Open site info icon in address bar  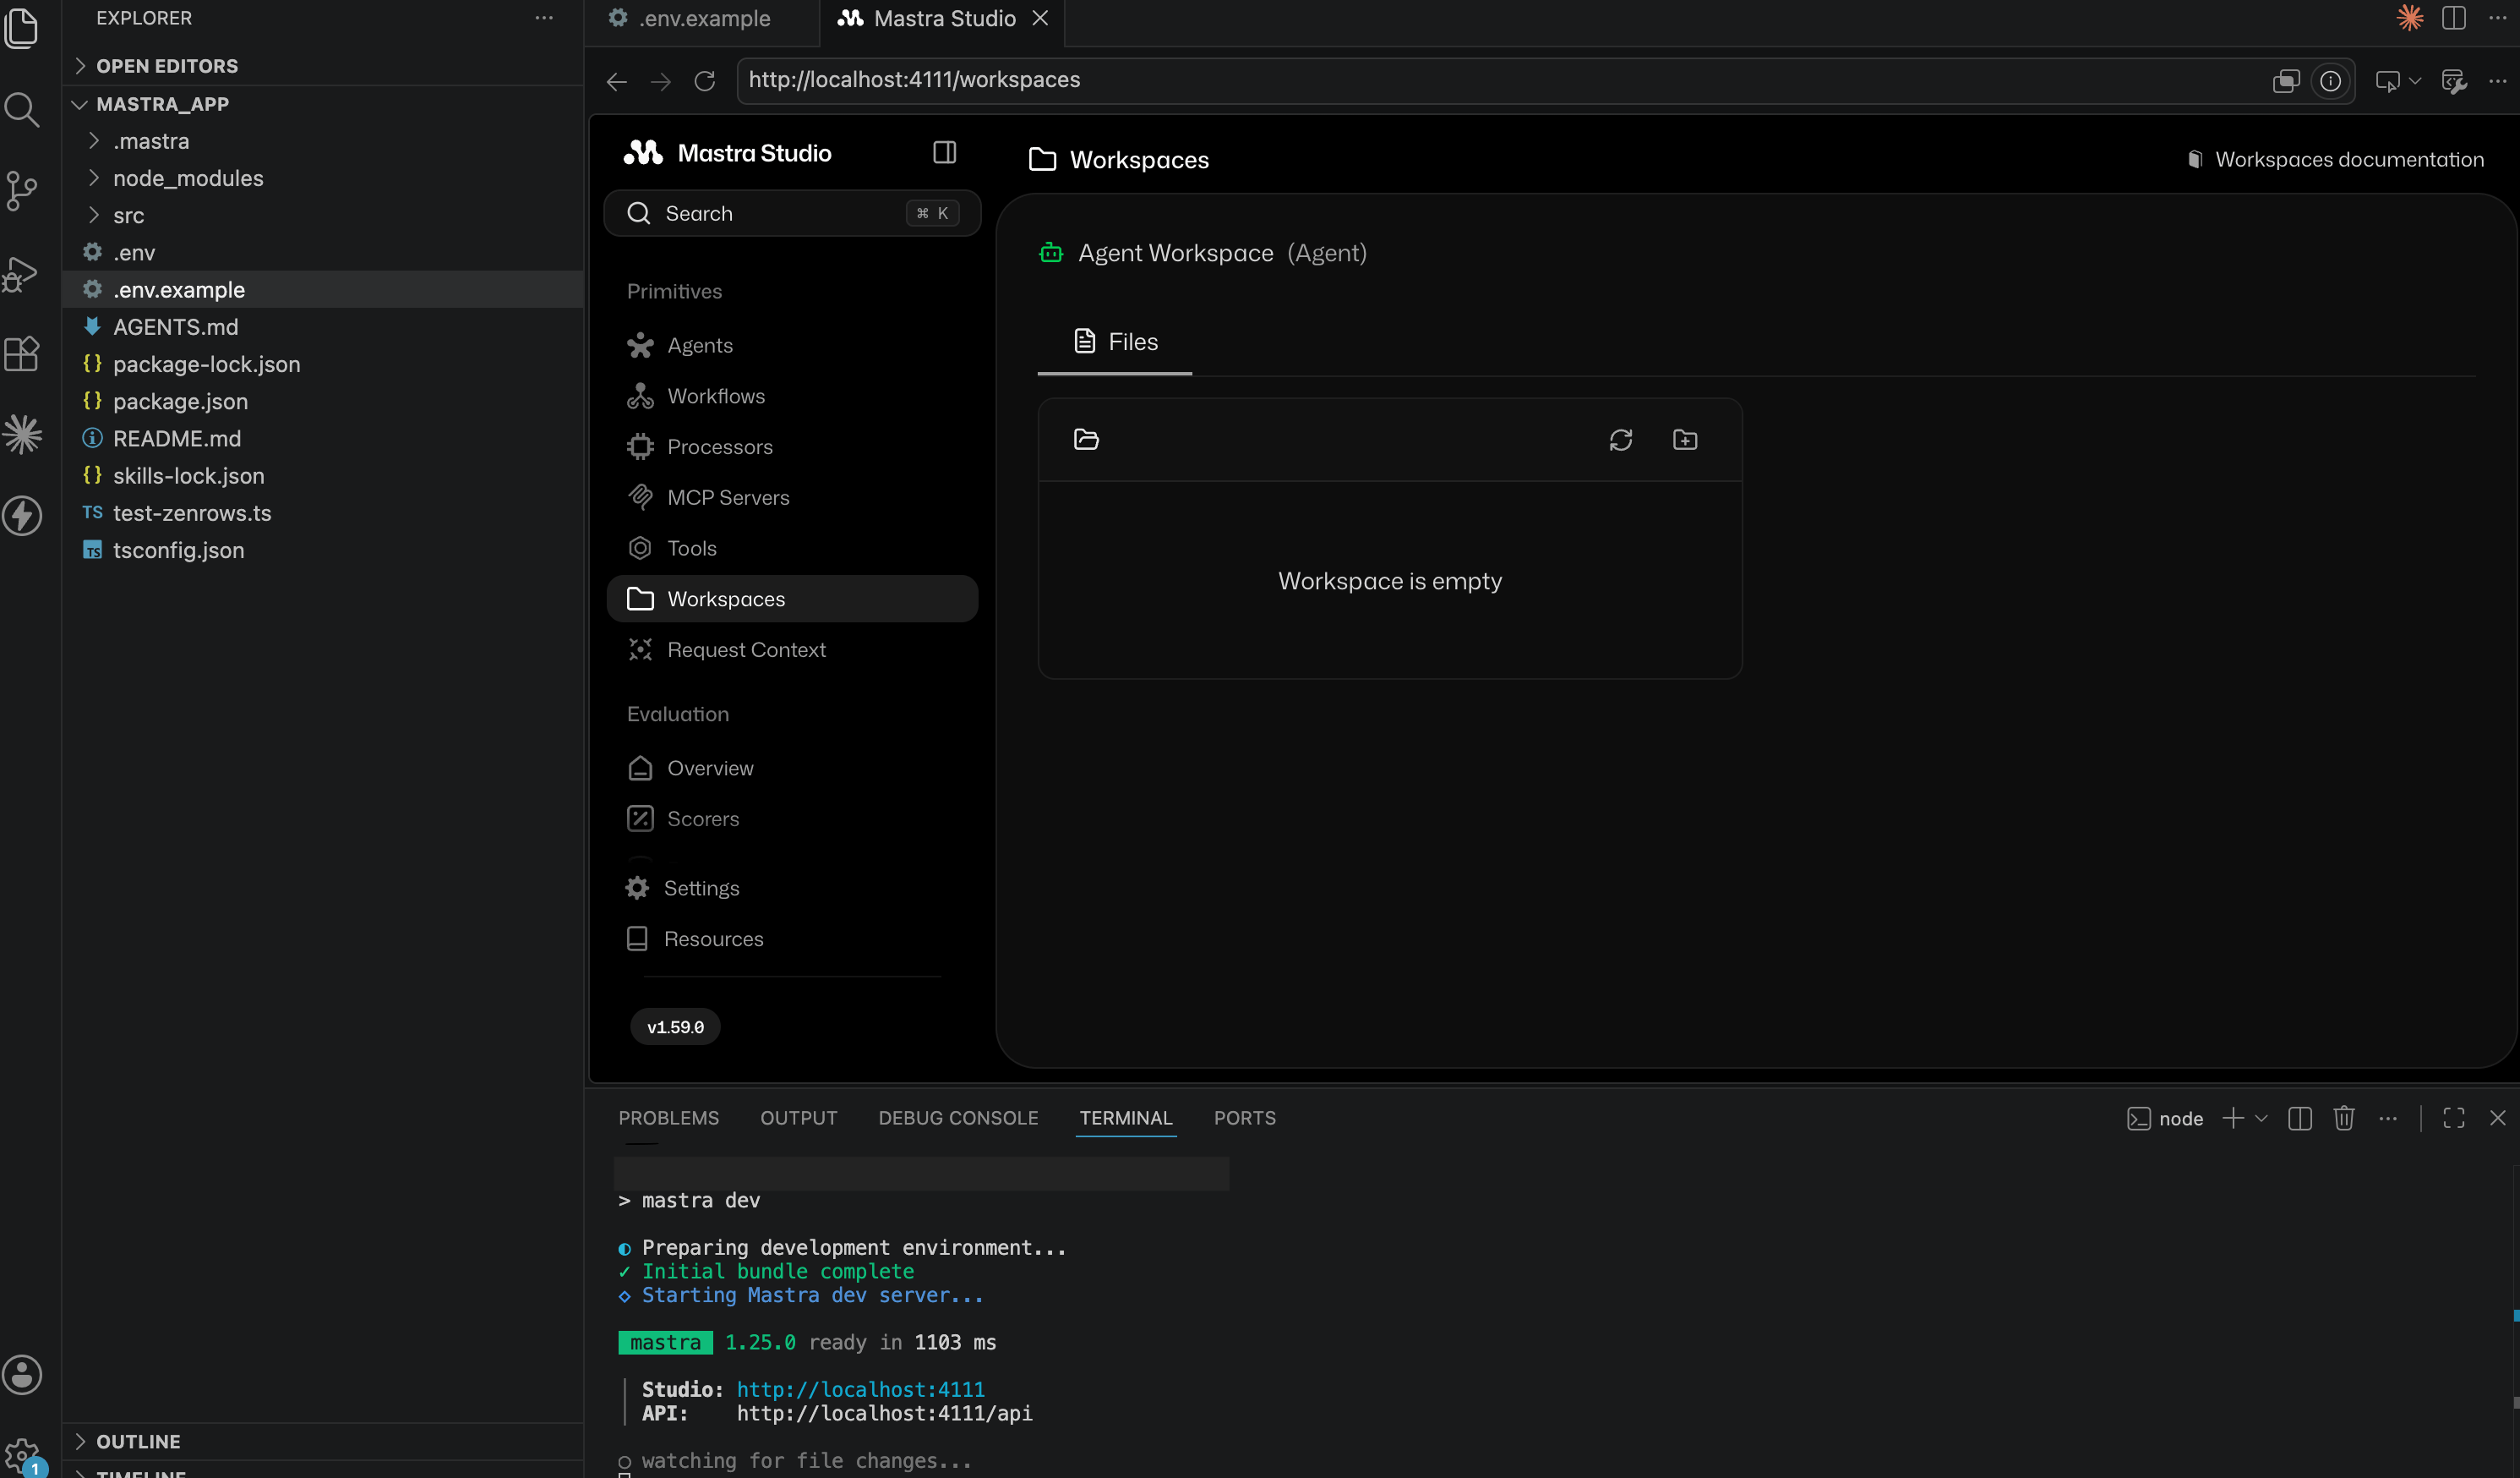[2330, 80]
